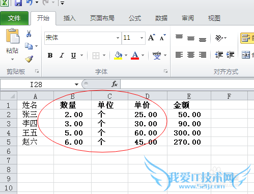Open the Copy options dropdown arrow

37,46
